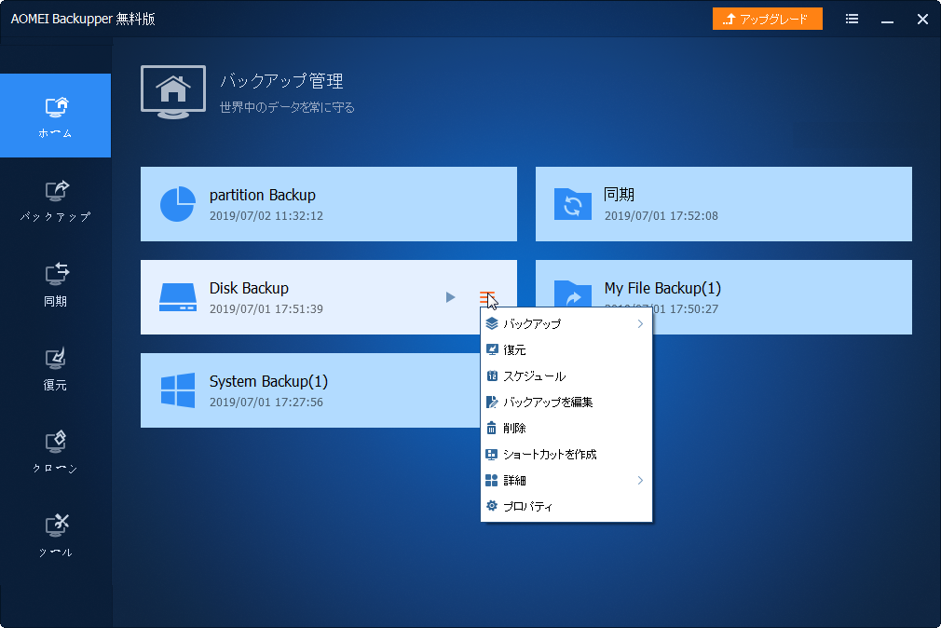Click the grid icon beside 詳細
Screen dimensions: 941x628
coord(492,480)
